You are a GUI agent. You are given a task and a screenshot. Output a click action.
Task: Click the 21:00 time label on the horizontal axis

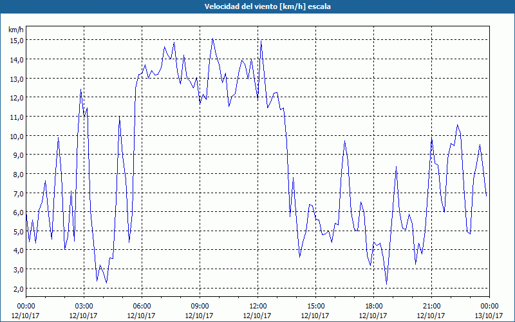point(431,307)
